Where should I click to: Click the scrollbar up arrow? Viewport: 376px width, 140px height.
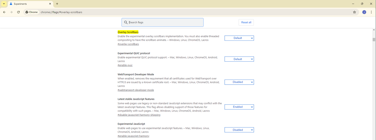click(374, 30)
